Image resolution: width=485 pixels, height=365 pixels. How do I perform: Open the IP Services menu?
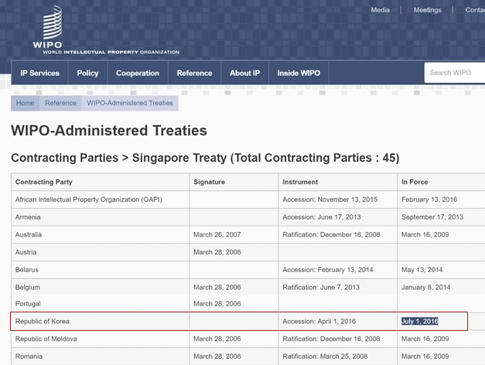[40, 73]
